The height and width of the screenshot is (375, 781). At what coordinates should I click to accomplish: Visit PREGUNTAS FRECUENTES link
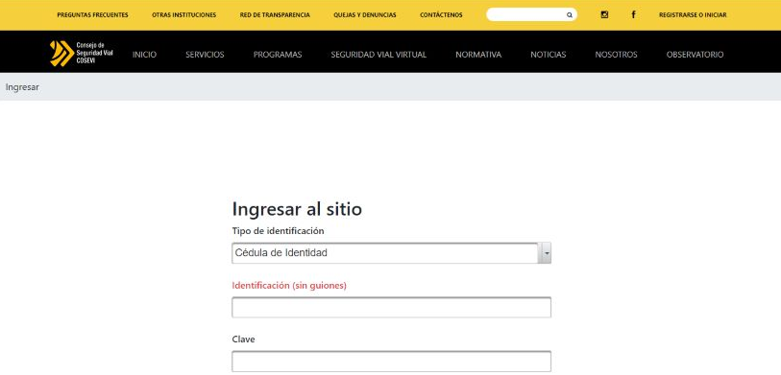click(92, 15)
